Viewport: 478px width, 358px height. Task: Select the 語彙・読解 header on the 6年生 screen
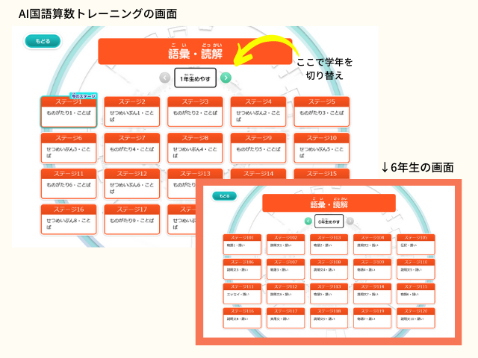[329, 204]
